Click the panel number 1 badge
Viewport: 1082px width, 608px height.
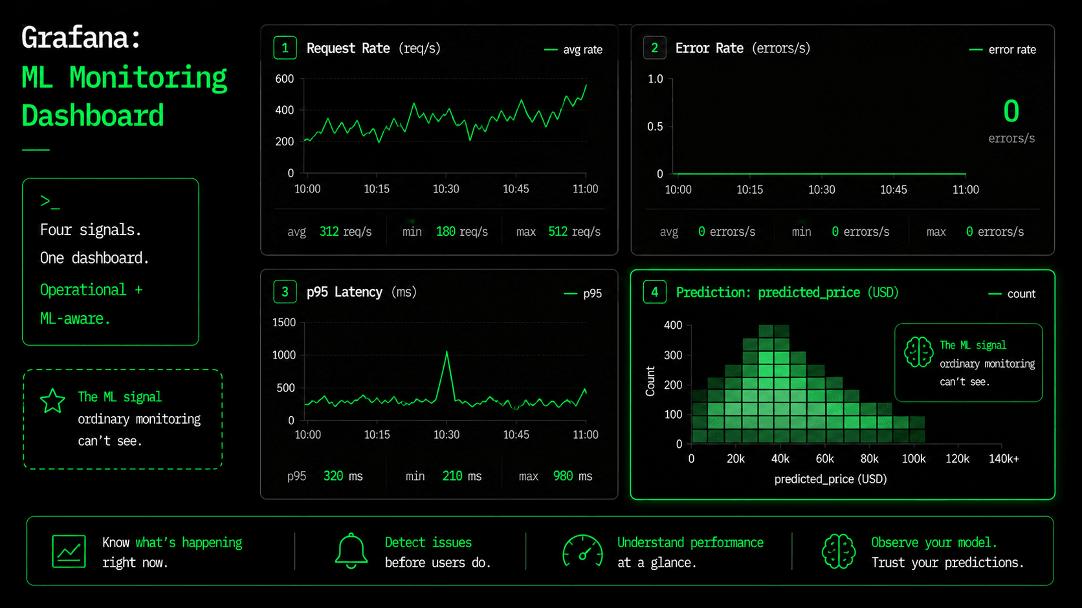coord(285,48)
